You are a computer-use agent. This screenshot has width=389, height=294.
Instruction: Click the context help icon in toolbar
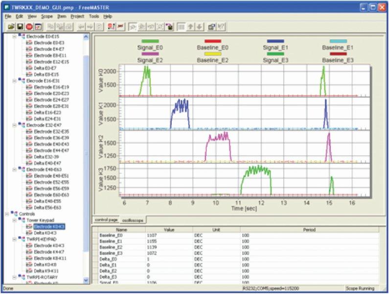[221, 26]
